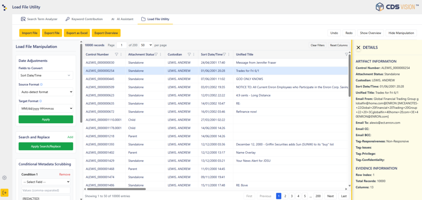Click Hide Manipulation button

click(401, 33)
